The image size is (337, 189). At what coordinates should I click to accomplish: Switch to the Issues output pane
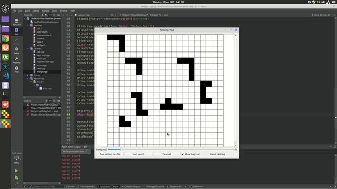(x=70, y=187)
